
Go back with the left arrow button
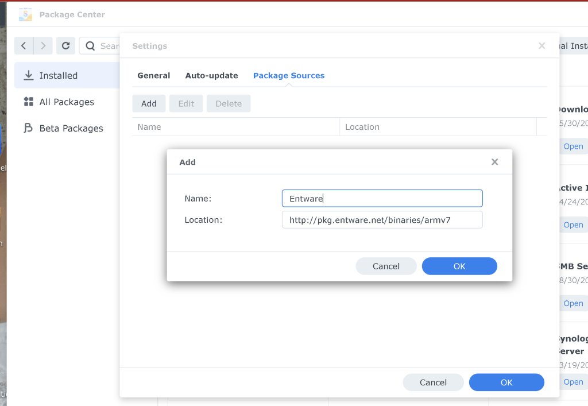click(x=24, y=46)
